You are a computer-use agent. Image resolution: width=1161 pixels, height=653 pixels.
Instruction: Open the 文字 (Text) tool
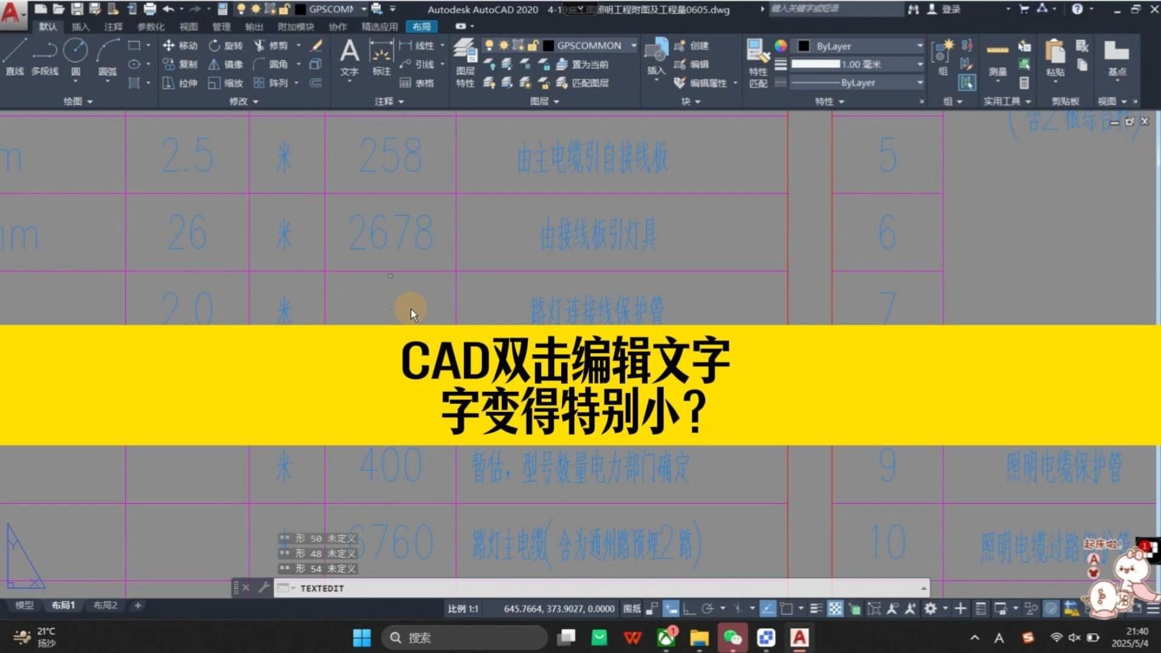[x=350, y=59]
